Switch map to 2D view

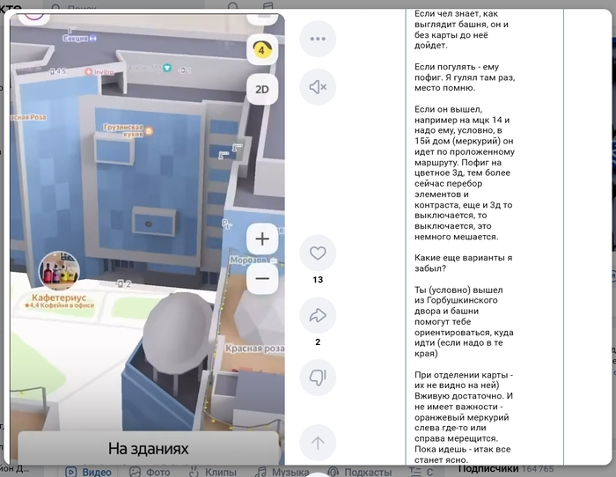point(262,89)
